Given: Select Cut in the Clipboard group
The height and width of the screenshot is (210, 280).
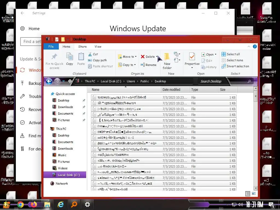Looking at the screenshot, I should click(x=93, y=54).
